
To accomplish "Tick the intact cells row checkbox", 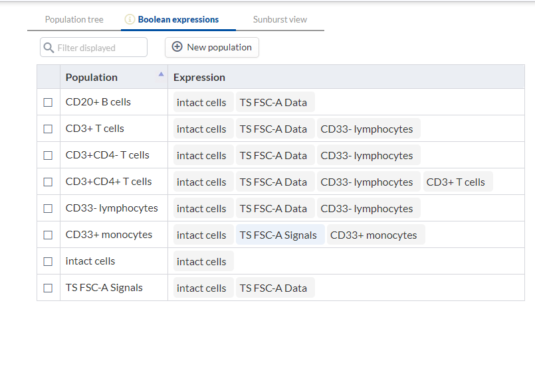I will [48, 262].
